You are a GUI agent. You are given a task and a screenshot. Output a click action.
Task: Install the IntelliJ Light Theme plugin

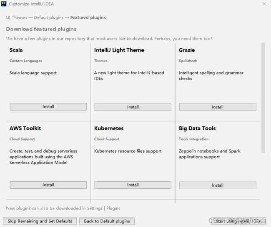click(x=133, y=107)
